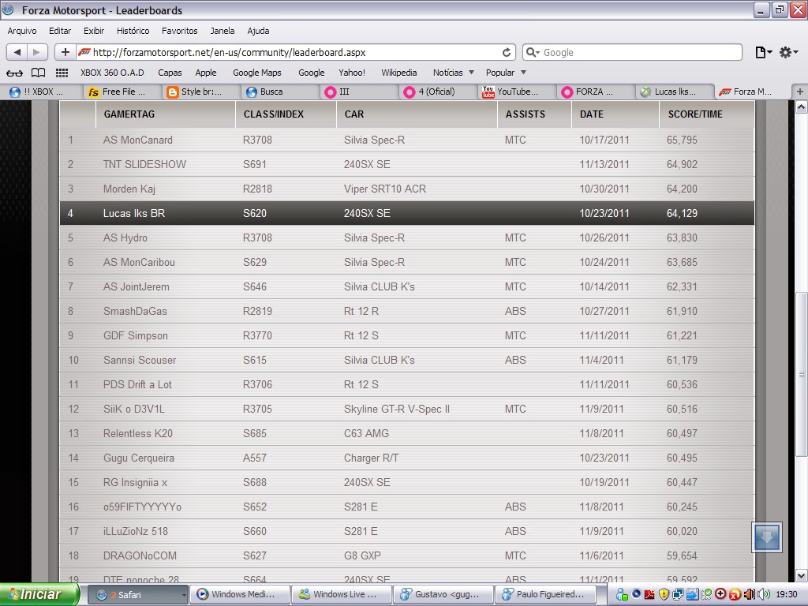The image size is (808, 606).
Task: Open the Top Sites grid icon
Action: [x=62, y=73]
